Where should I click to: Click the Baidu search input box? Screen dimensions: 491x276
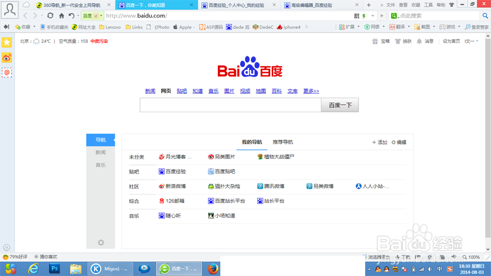231,105
